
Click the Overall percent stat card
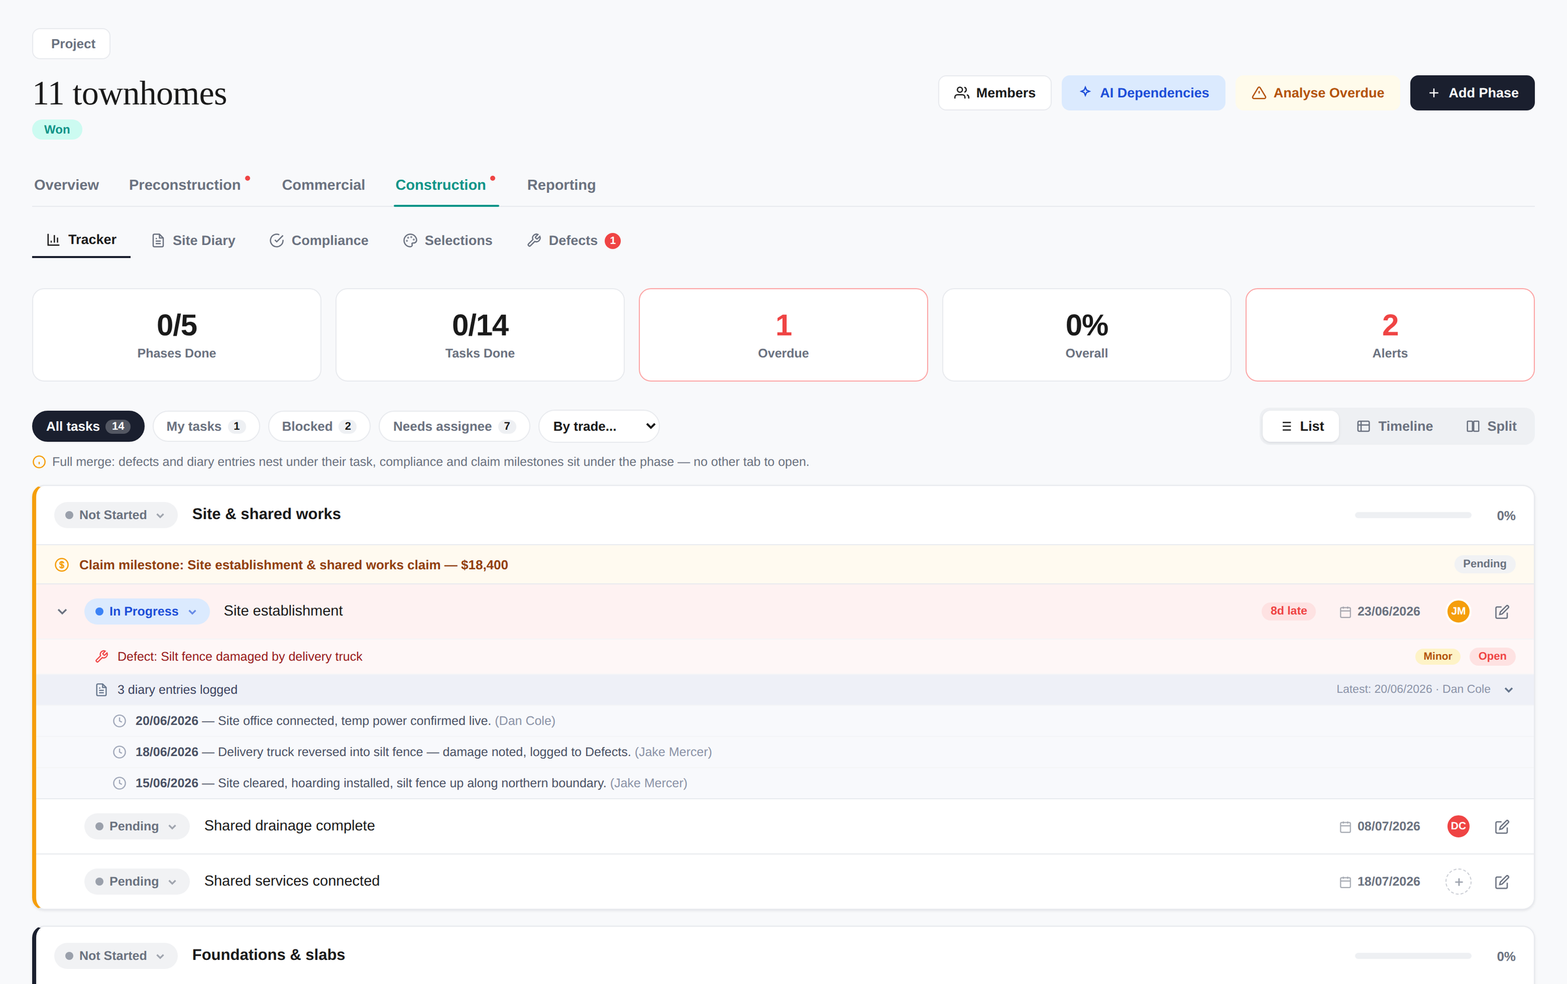point(1086,335)
